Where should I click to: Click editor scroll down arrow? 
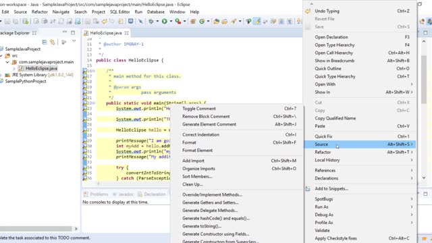point(424,178)
